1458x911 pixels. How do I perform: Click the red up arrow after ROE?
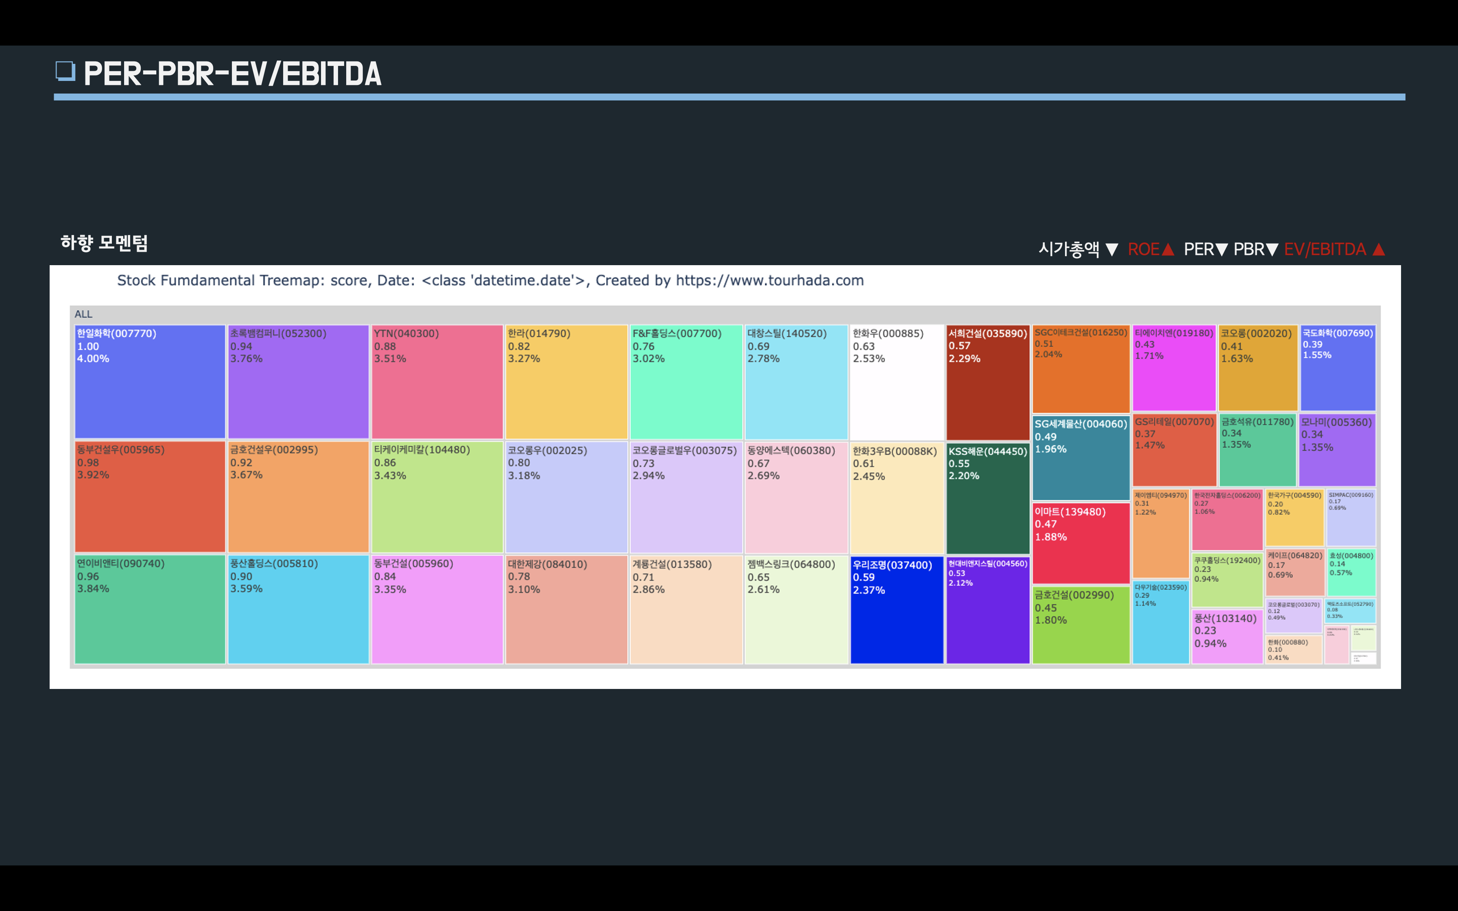point(1168,249)
